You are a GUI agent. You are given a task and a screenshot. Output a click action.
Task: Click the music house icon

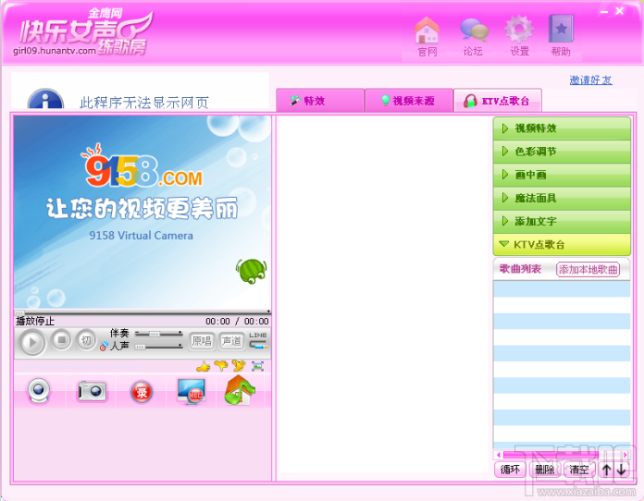(x=240, y=390)
